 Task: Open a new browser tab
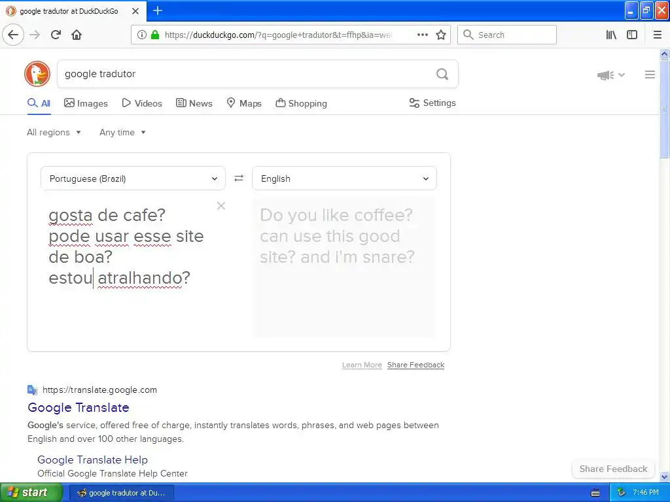point(158,10)
